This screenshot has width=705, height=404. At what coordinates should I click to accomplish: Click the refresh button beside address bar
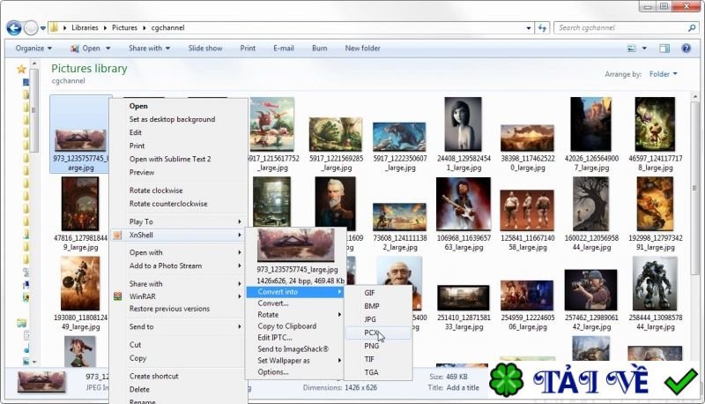(543, 28)
